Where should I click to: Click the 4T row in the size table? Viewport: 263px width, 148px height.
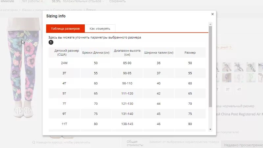(127, 83)
